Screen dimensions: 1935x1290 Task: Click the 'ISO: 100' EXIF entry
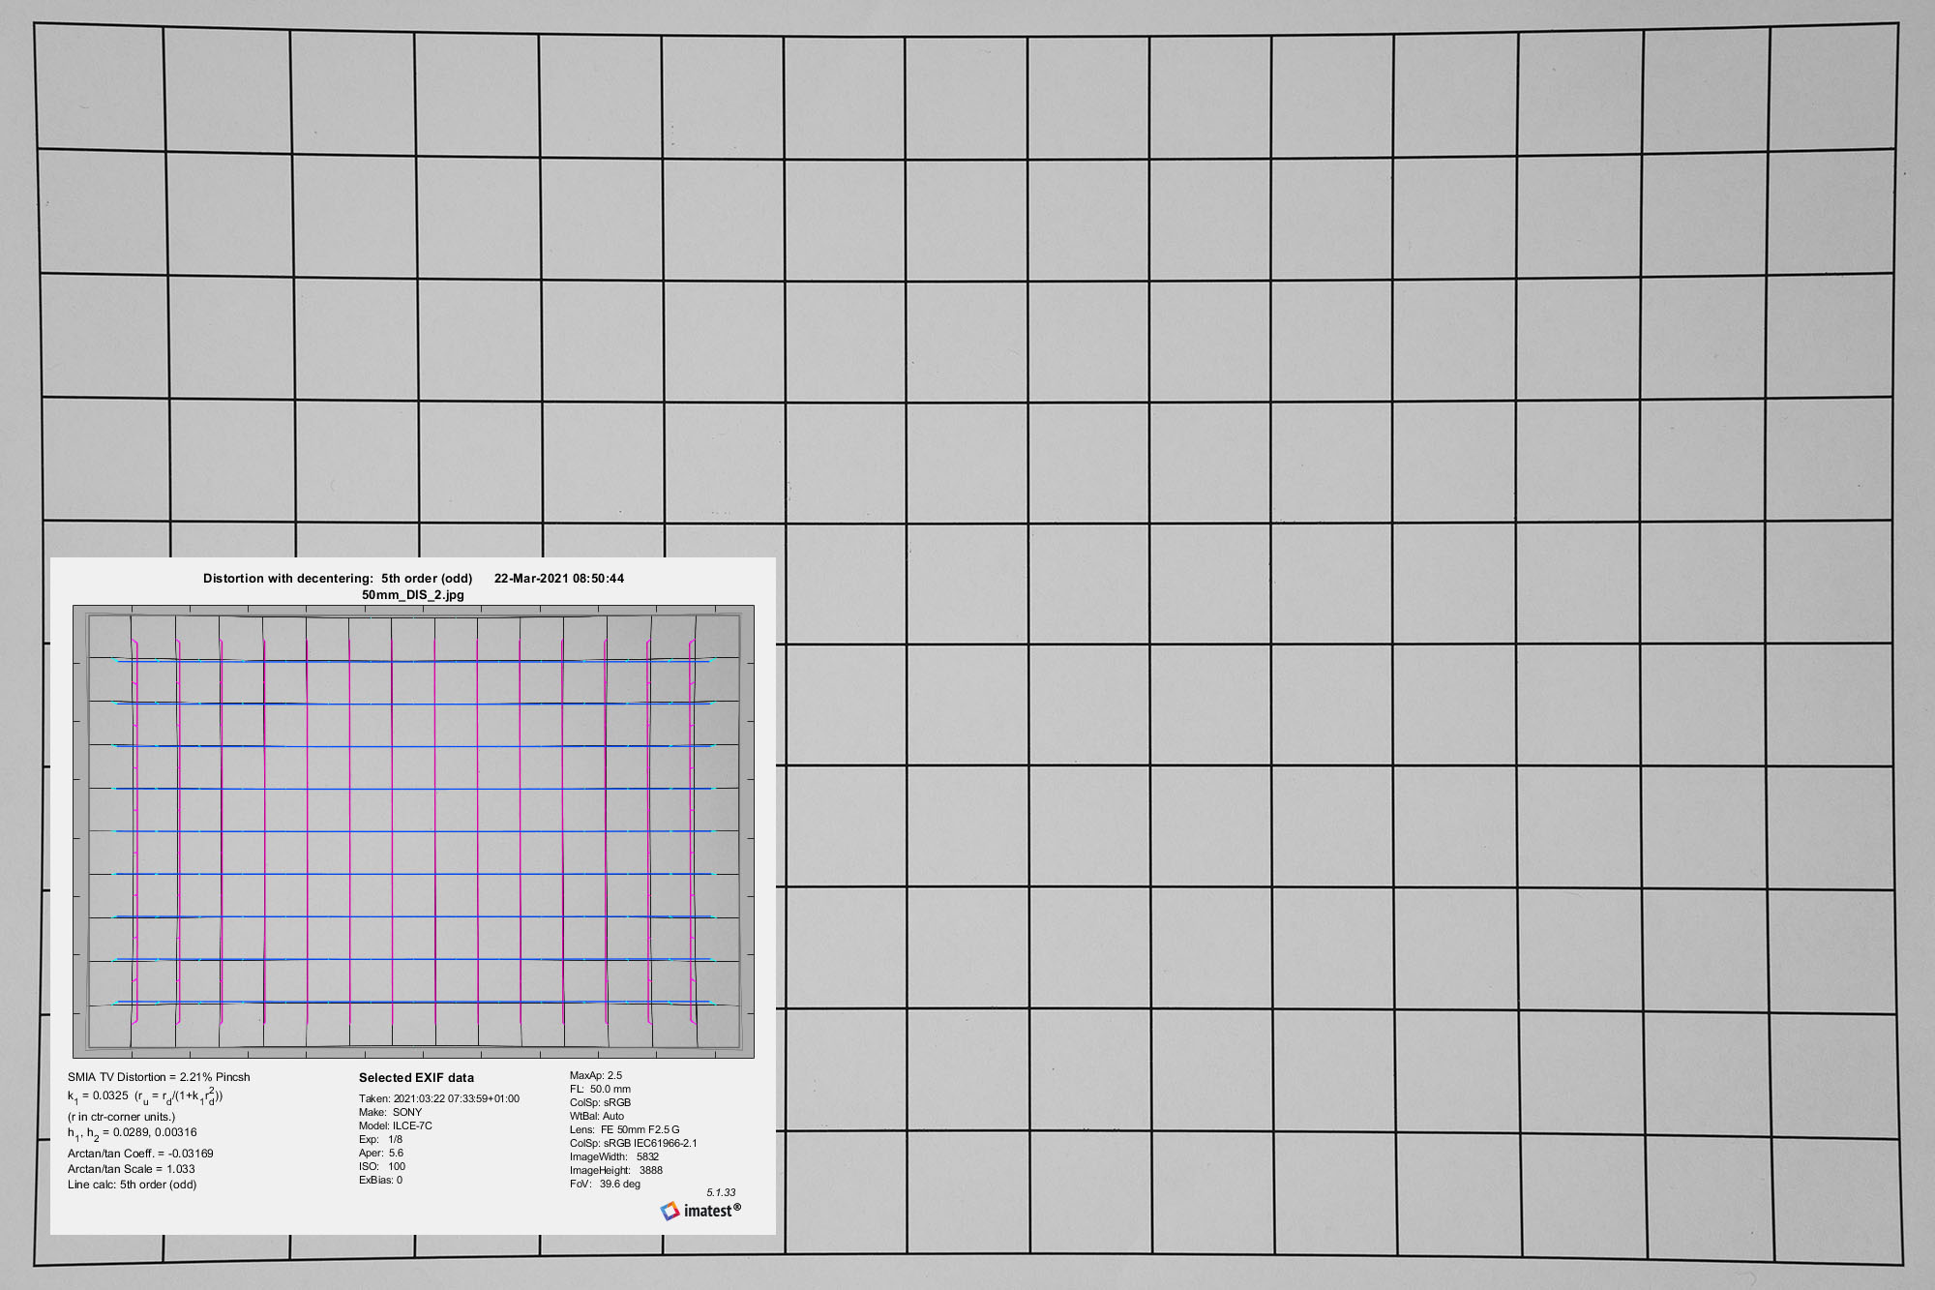[381, 1166]
